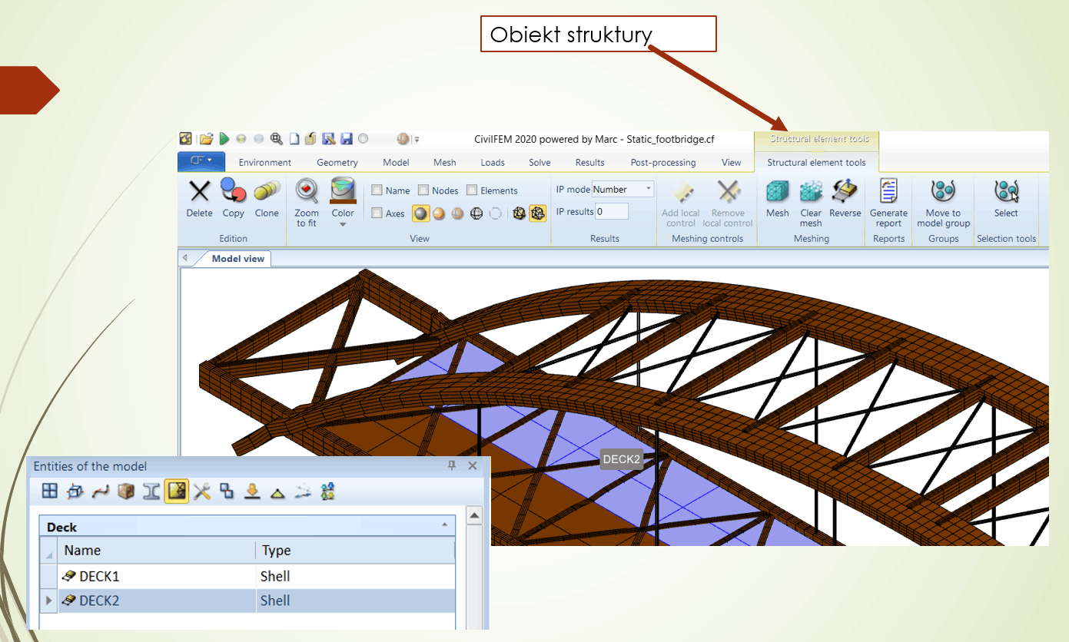The image size is (1069, 642).
Task: Click the Clear mesh icon
Action: 811,192
